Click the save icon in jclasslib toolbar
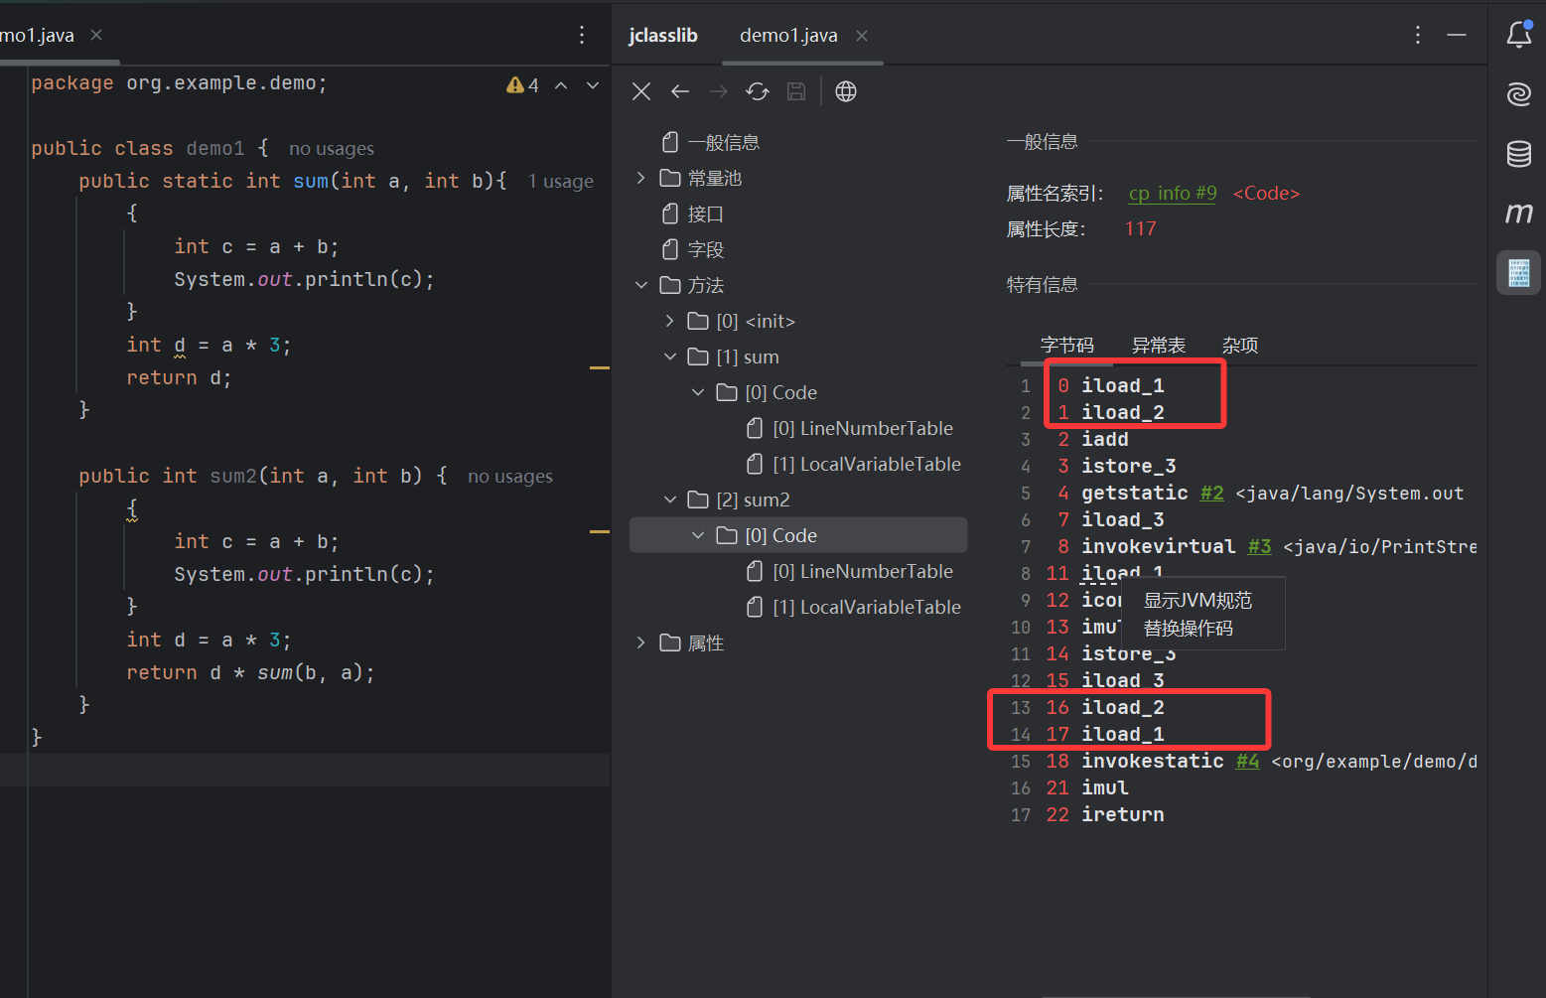Viewport: 1546px width, 998px height. tap(795, 90)
